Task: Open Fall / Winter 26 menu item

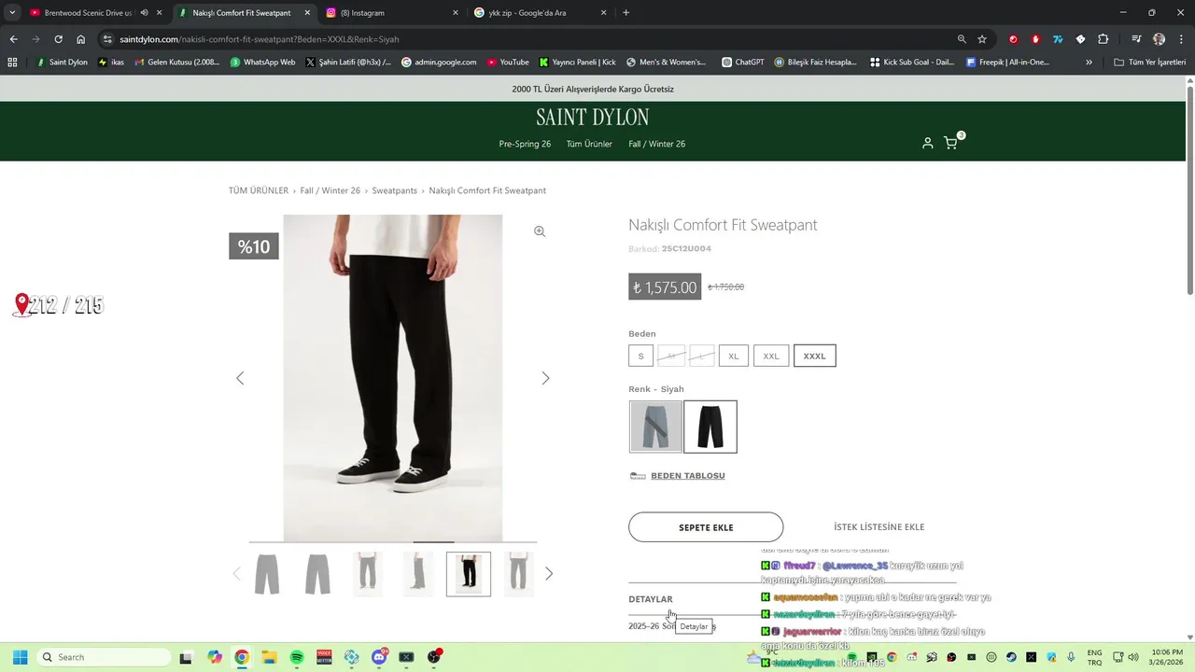Action: click(656, 144)
